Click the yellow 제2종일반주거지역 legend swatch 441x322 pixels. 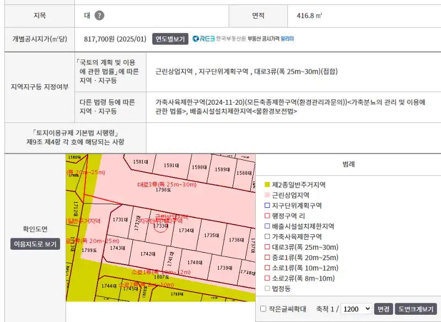[x=267, y=184]
